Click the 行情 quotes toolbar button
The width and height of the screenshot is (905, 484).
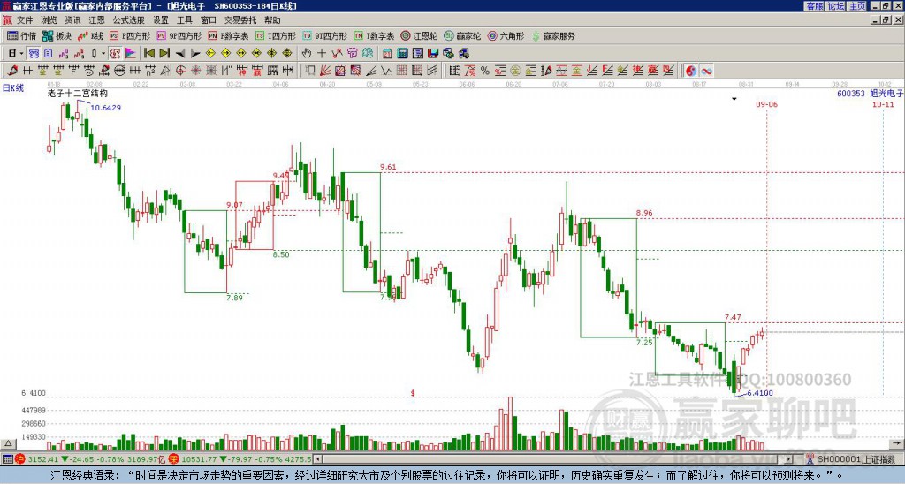[x=22, y=35]
